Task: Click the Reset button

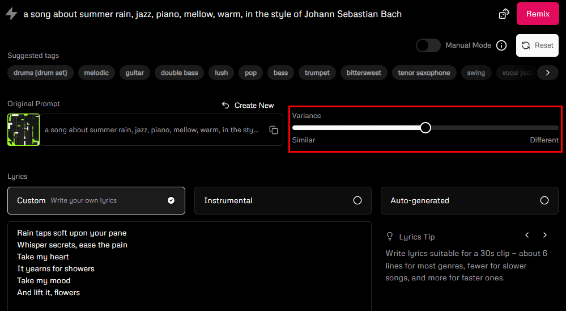Action: 537,45
